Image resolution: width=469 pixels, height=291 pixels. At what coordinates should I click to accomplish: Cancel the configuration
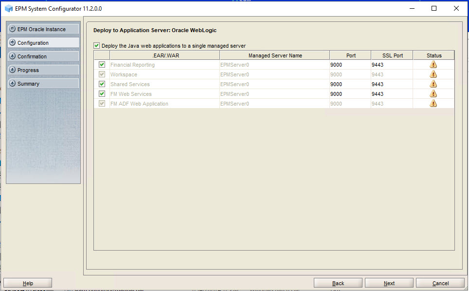pos(440,283)
